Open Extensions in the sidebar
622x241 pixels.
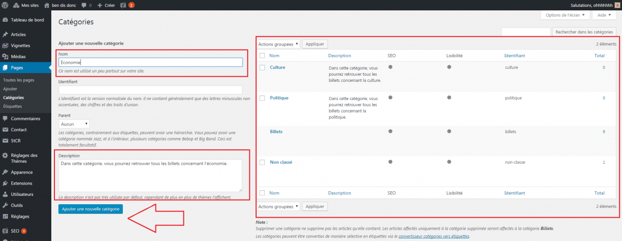point(22,183)
